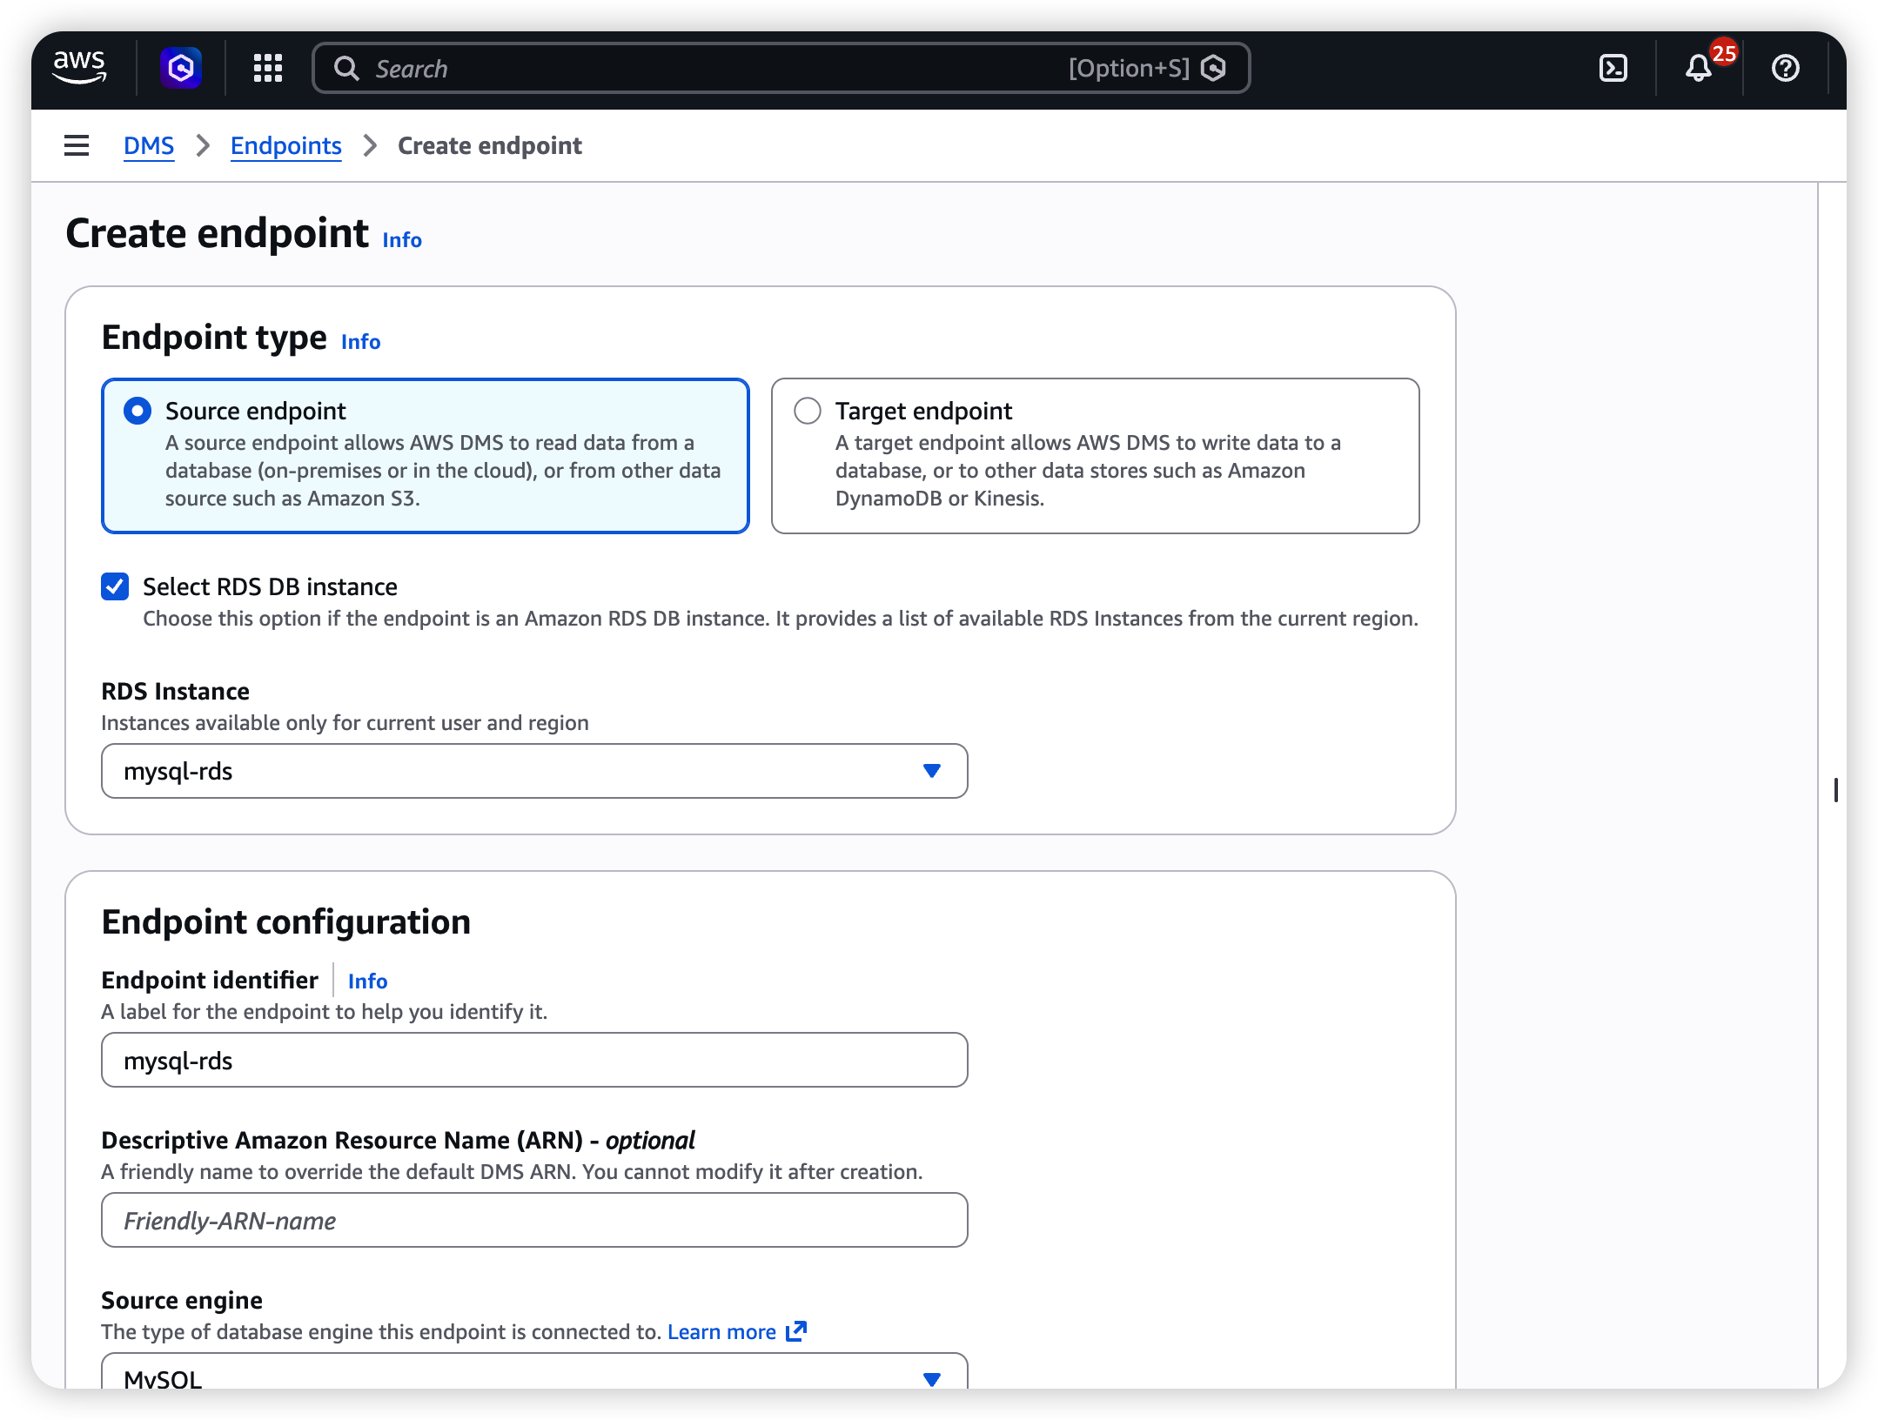The image size is (1878, 1420).
Task: Select the Source endpoint radio button
Action: pyautogui.click(x=137, y=411)
